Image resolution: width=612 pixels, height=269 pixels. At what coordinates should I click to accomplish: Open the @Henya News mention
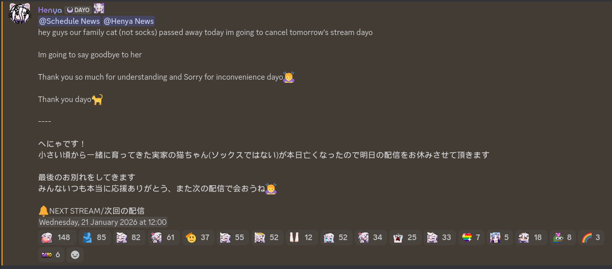[129, 21]
